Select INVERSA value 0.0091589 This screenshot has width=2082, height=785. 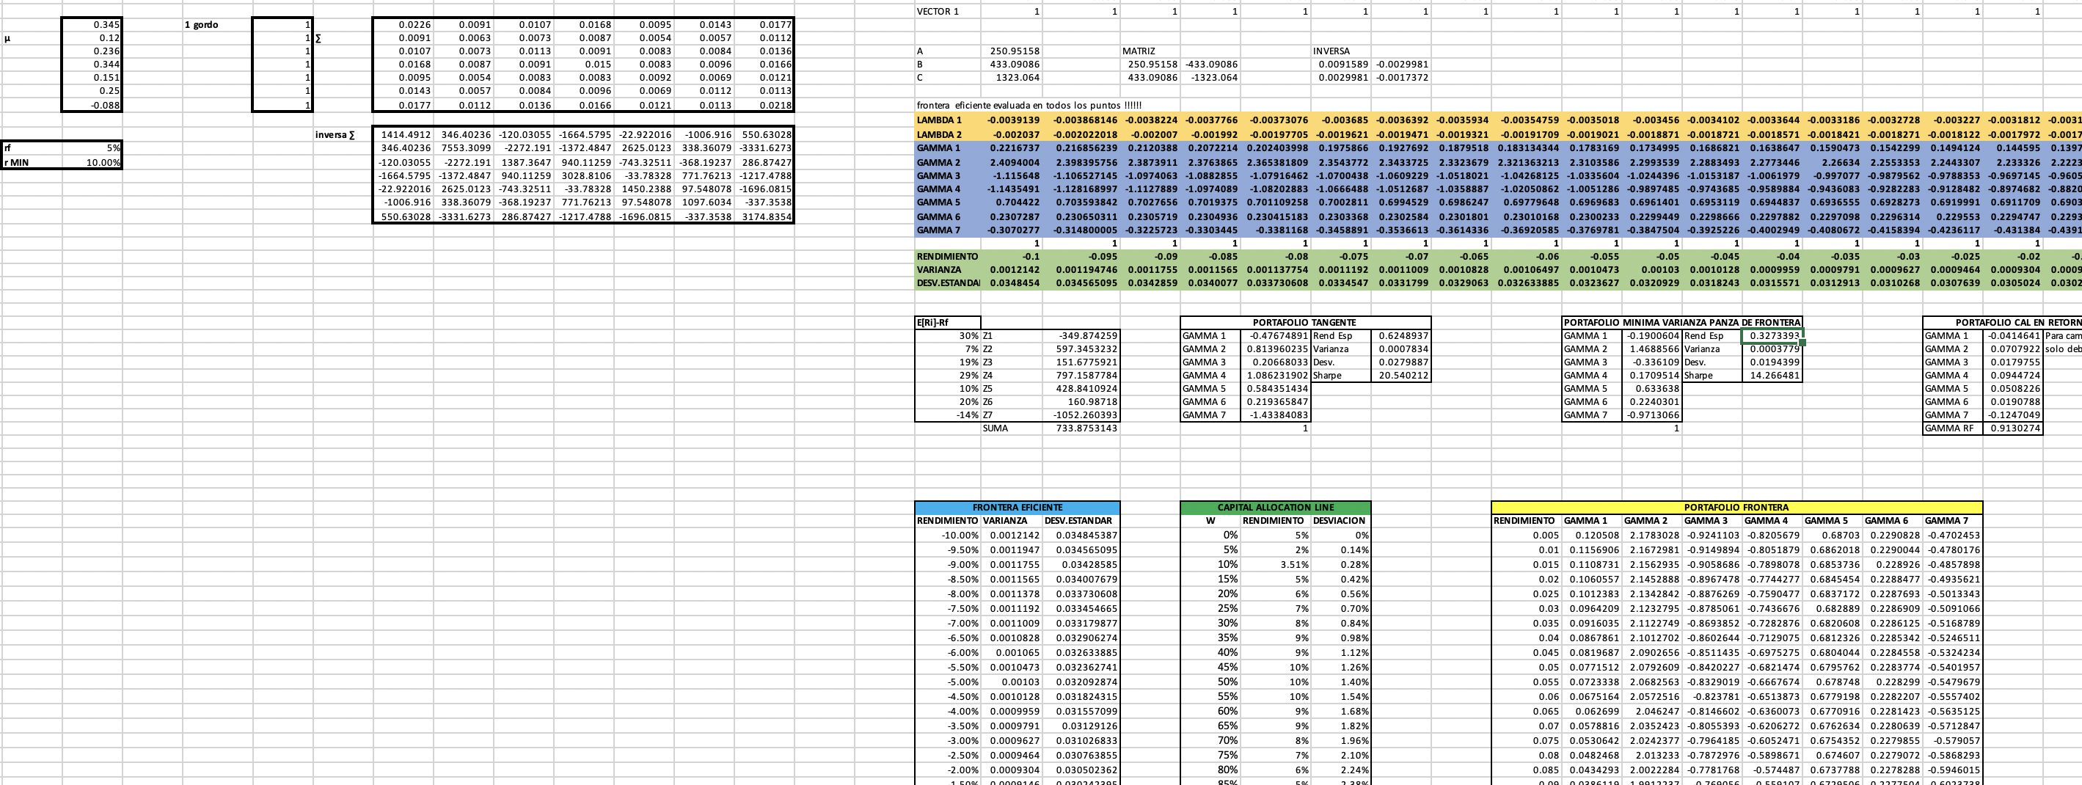coord(1342,64)
